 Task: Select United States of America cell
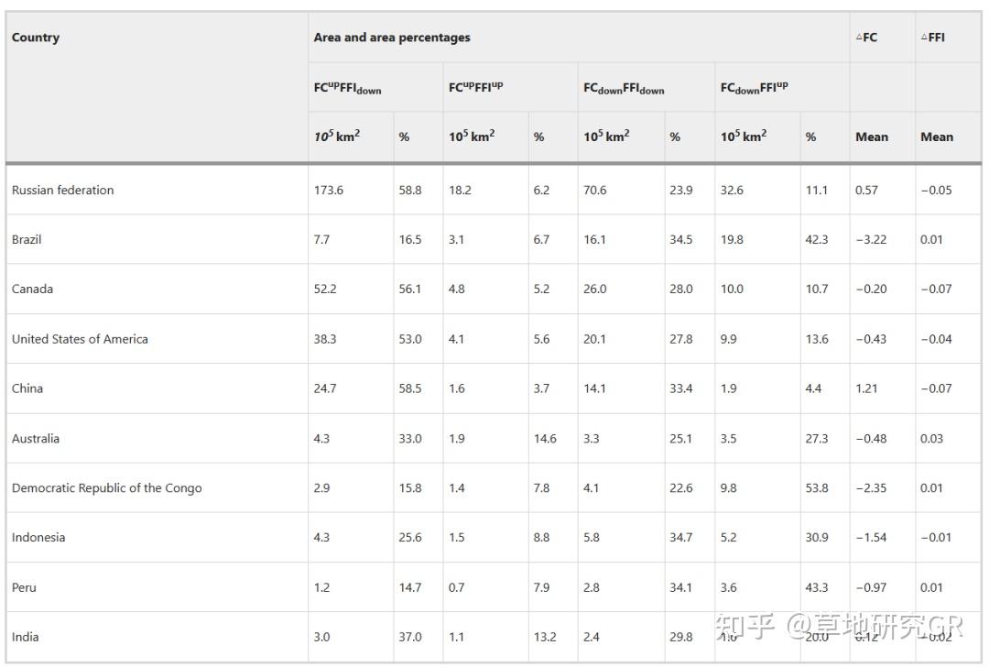(x=80, y=339)
